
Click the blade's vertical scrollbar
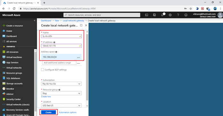click(x=87, y=67)
